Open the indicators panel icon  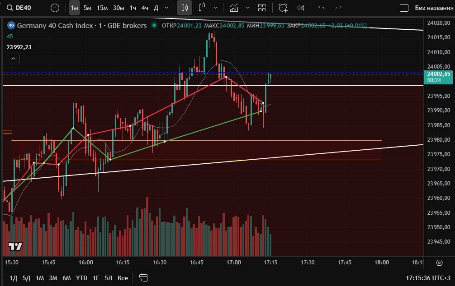[234, 8]
